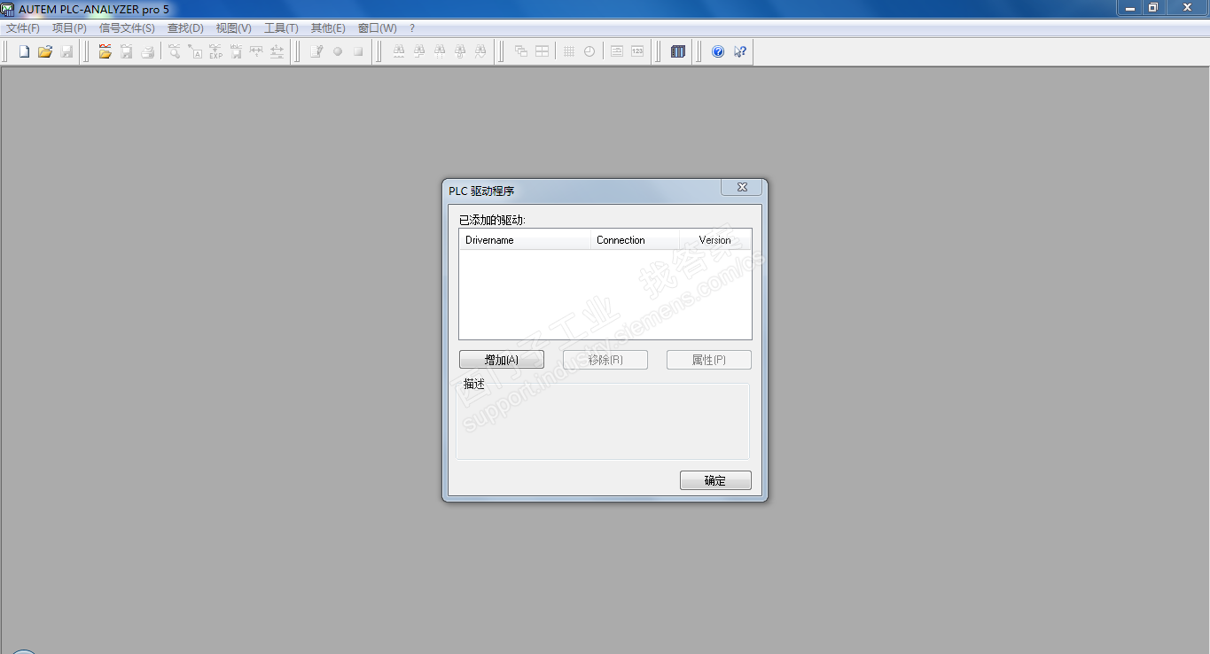The width and height of the screenshot is (1210, 654).
Task: Click the cascade windows icon
Action: (521, 51)
